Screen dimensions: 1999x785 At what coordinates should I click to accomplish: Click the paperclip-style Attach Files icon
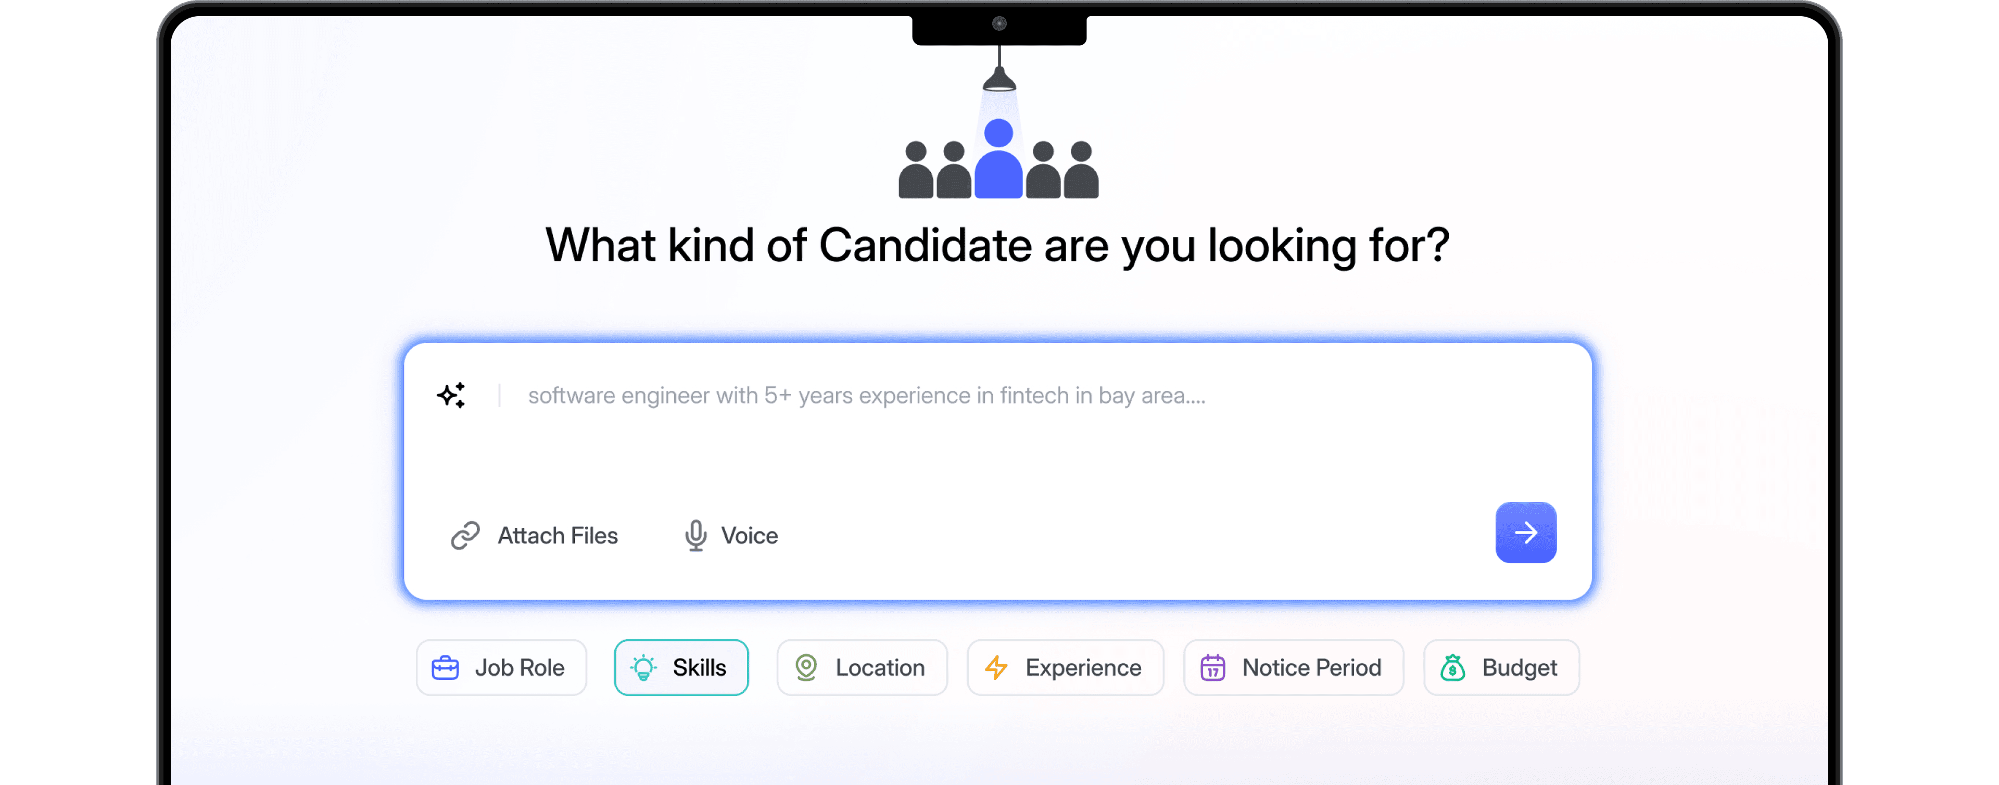[465, 535]
